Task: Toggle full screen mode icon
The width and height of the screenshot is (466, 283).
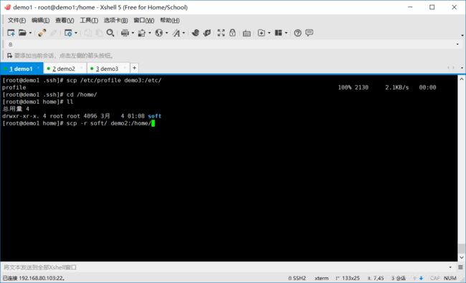Action: click(221, 33)
